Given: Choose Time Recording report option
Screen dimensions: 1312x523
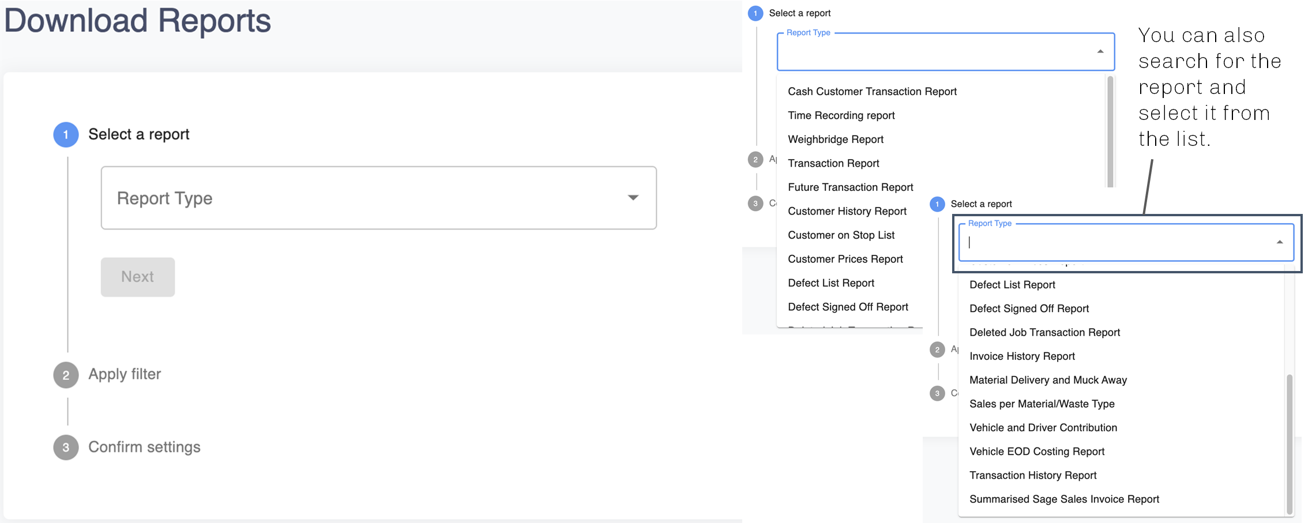Looking at the screenshot, I should click(x=841, y=115).
